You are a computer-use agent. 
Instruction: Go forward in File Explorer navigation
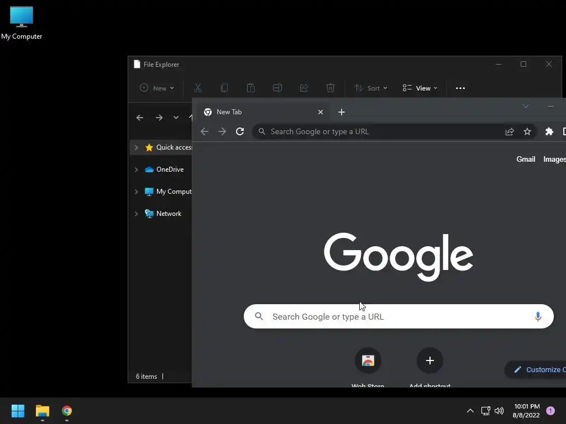[159, 118]
